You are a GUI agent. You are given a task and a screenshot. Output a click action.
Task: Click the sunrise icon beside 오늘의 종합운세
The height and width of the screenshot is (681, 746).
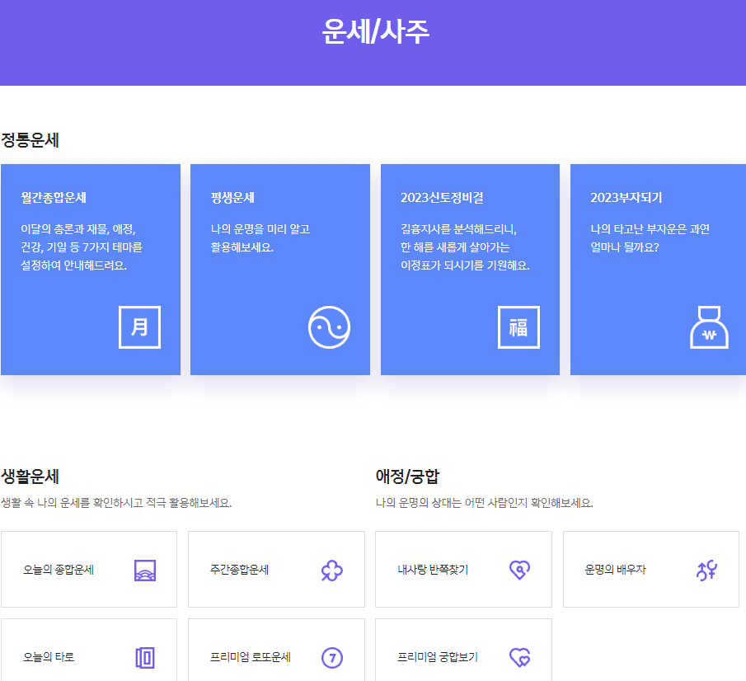click(x=144, y=569)
